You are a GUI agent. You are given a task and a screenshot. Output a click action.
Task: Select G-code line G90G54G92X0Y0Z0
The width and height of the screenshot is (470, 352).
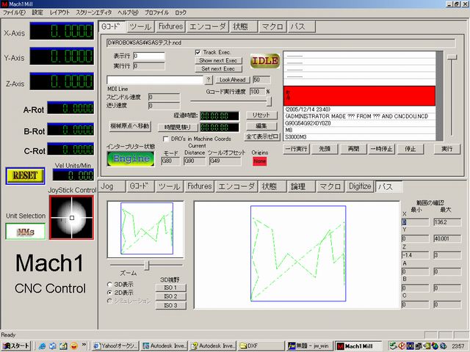click(359, 123)
